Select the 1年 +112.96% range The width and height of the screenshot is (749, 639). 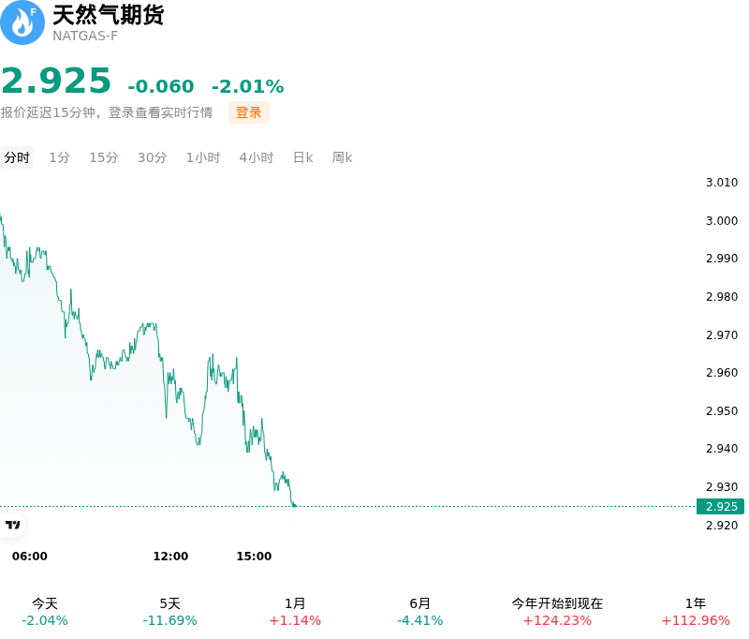[x=696, y=612]
